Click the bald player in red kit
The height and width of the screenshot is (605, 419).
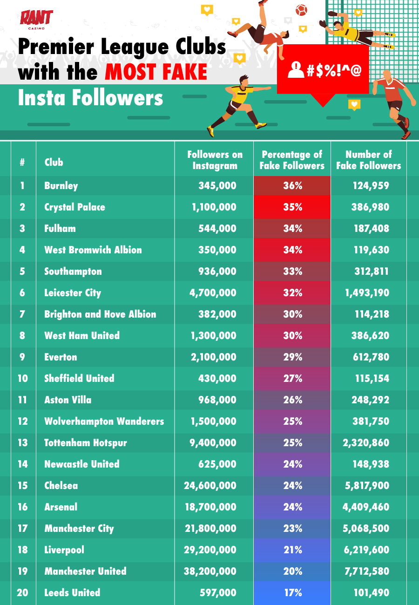pos(394,103)
